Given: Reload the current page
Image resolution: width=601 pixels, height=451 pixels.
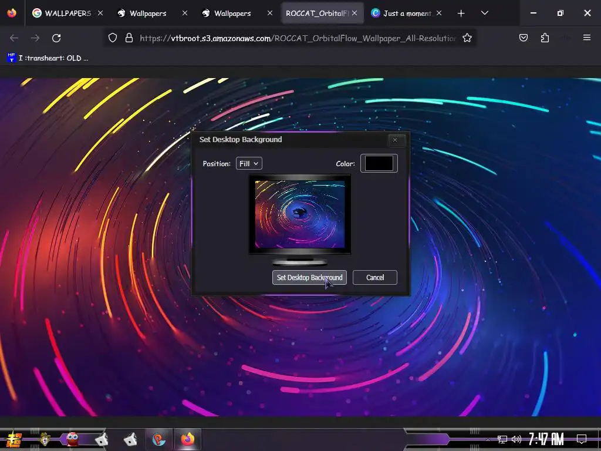Looking at the screenshot, I should 56,38.
